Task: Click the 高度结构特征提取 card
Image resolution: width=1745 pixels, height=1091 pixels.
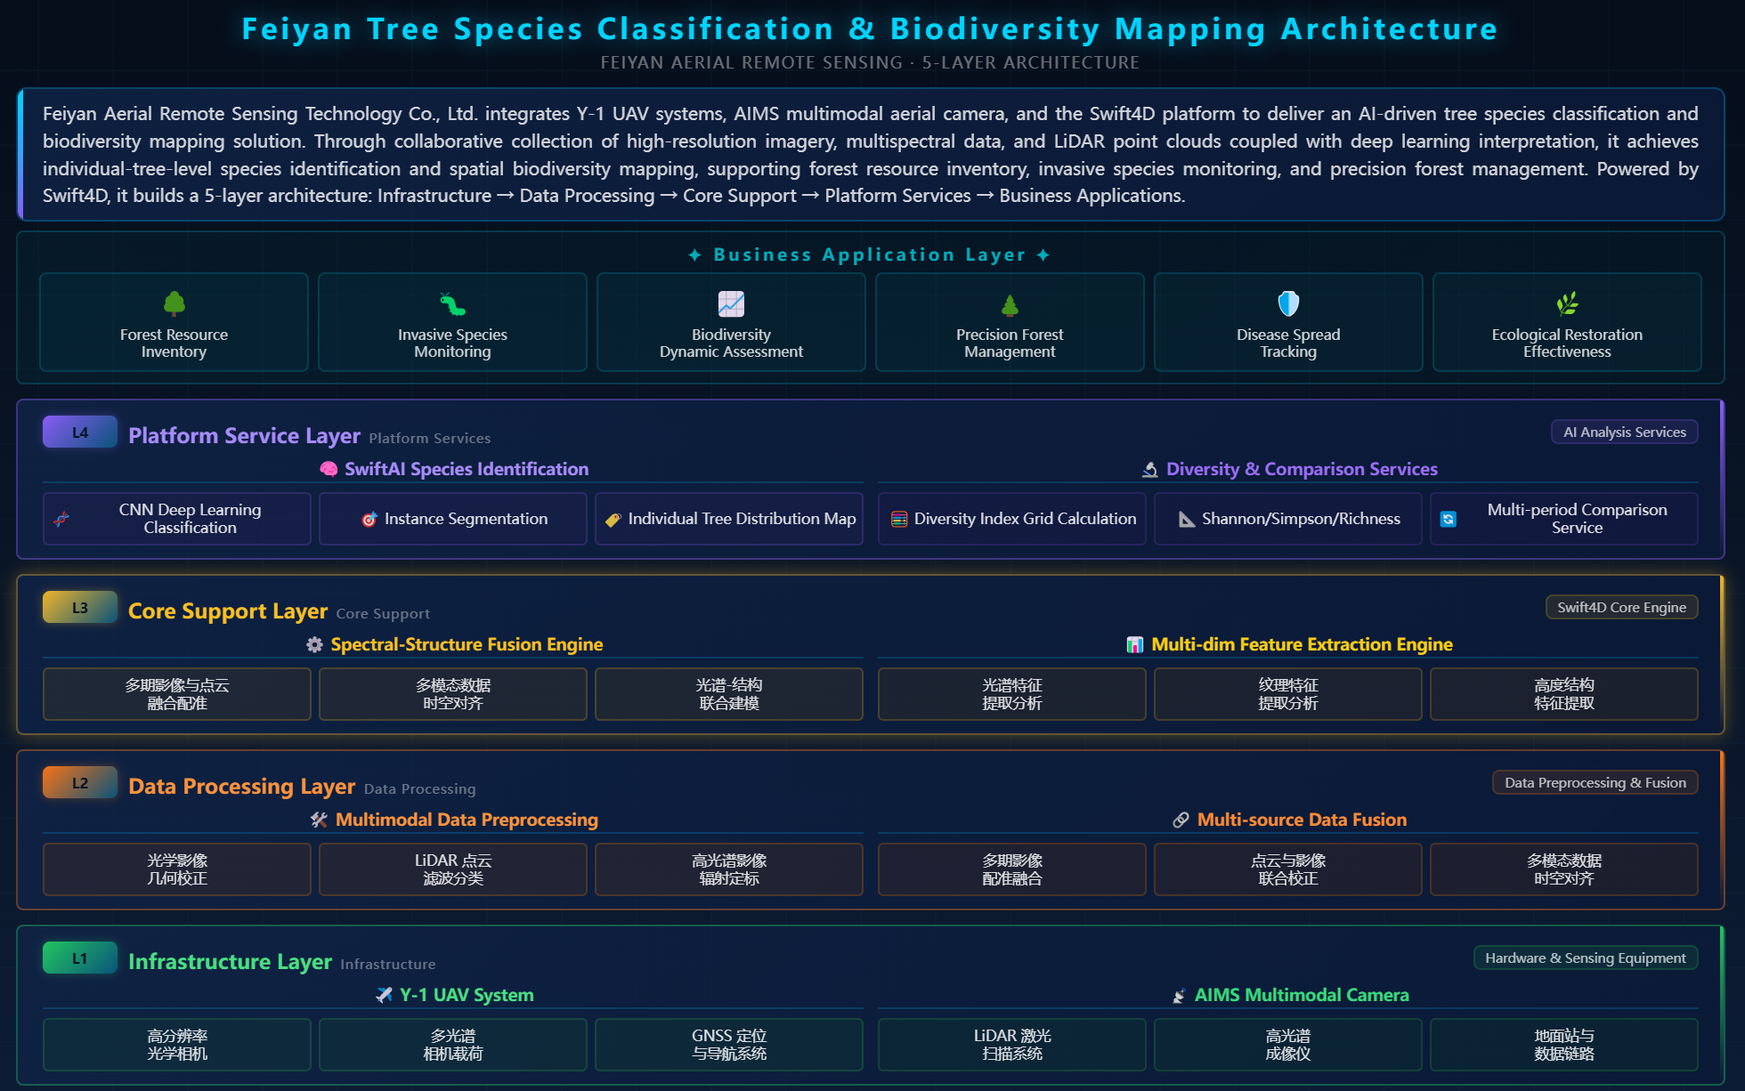Action: (x=1564, y=694)
